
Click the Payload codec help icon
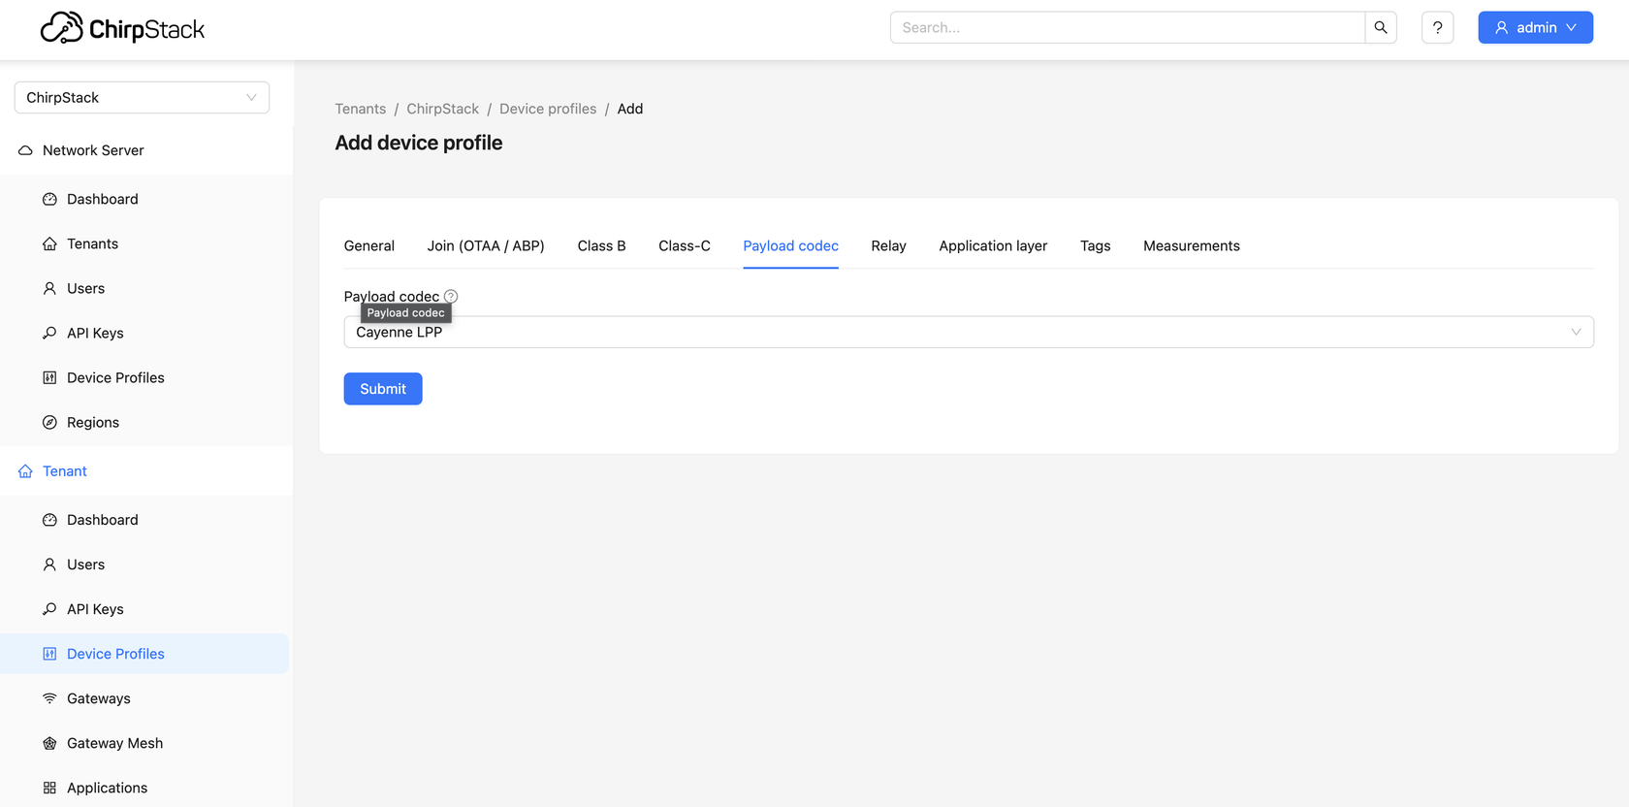coord(451,296)
